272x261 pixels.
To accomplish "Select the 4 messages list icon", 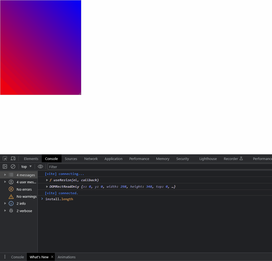I will tap(11, 175).
